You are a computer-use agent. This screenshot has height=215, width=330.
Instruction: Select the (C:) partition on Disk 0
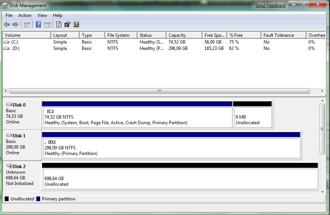[137, 114]
